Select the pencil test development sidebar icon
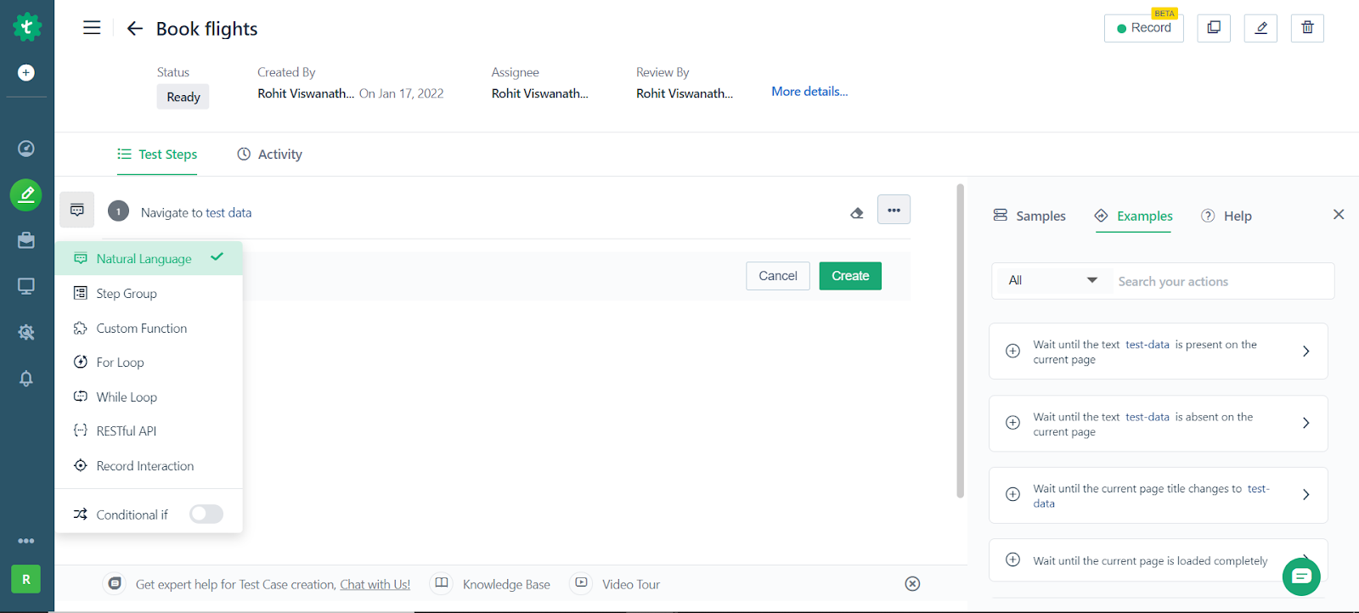Viewport: 1359px width, 613px height. click(26, 195)
